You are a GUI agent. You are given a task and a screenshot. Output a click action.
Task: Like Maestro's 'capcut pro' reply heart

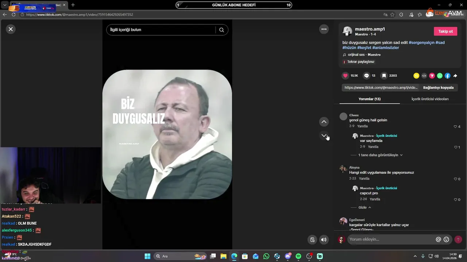456,200
